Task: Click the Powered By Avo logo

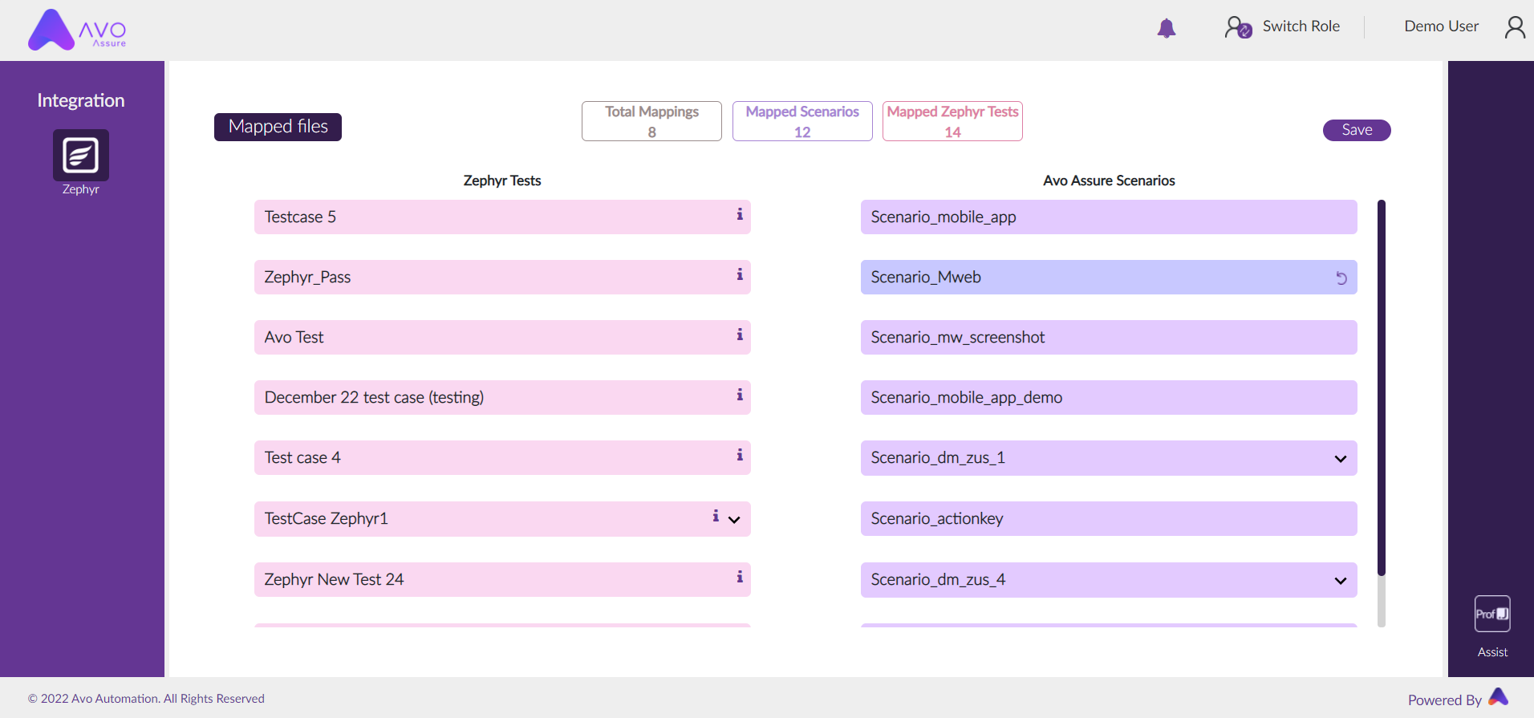Action: pyautogui.click(x=1499, y=696)
